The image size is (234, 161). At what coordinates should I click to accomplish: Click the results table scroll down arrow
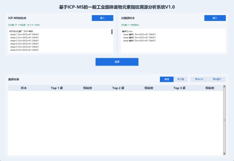click(224, 154)
